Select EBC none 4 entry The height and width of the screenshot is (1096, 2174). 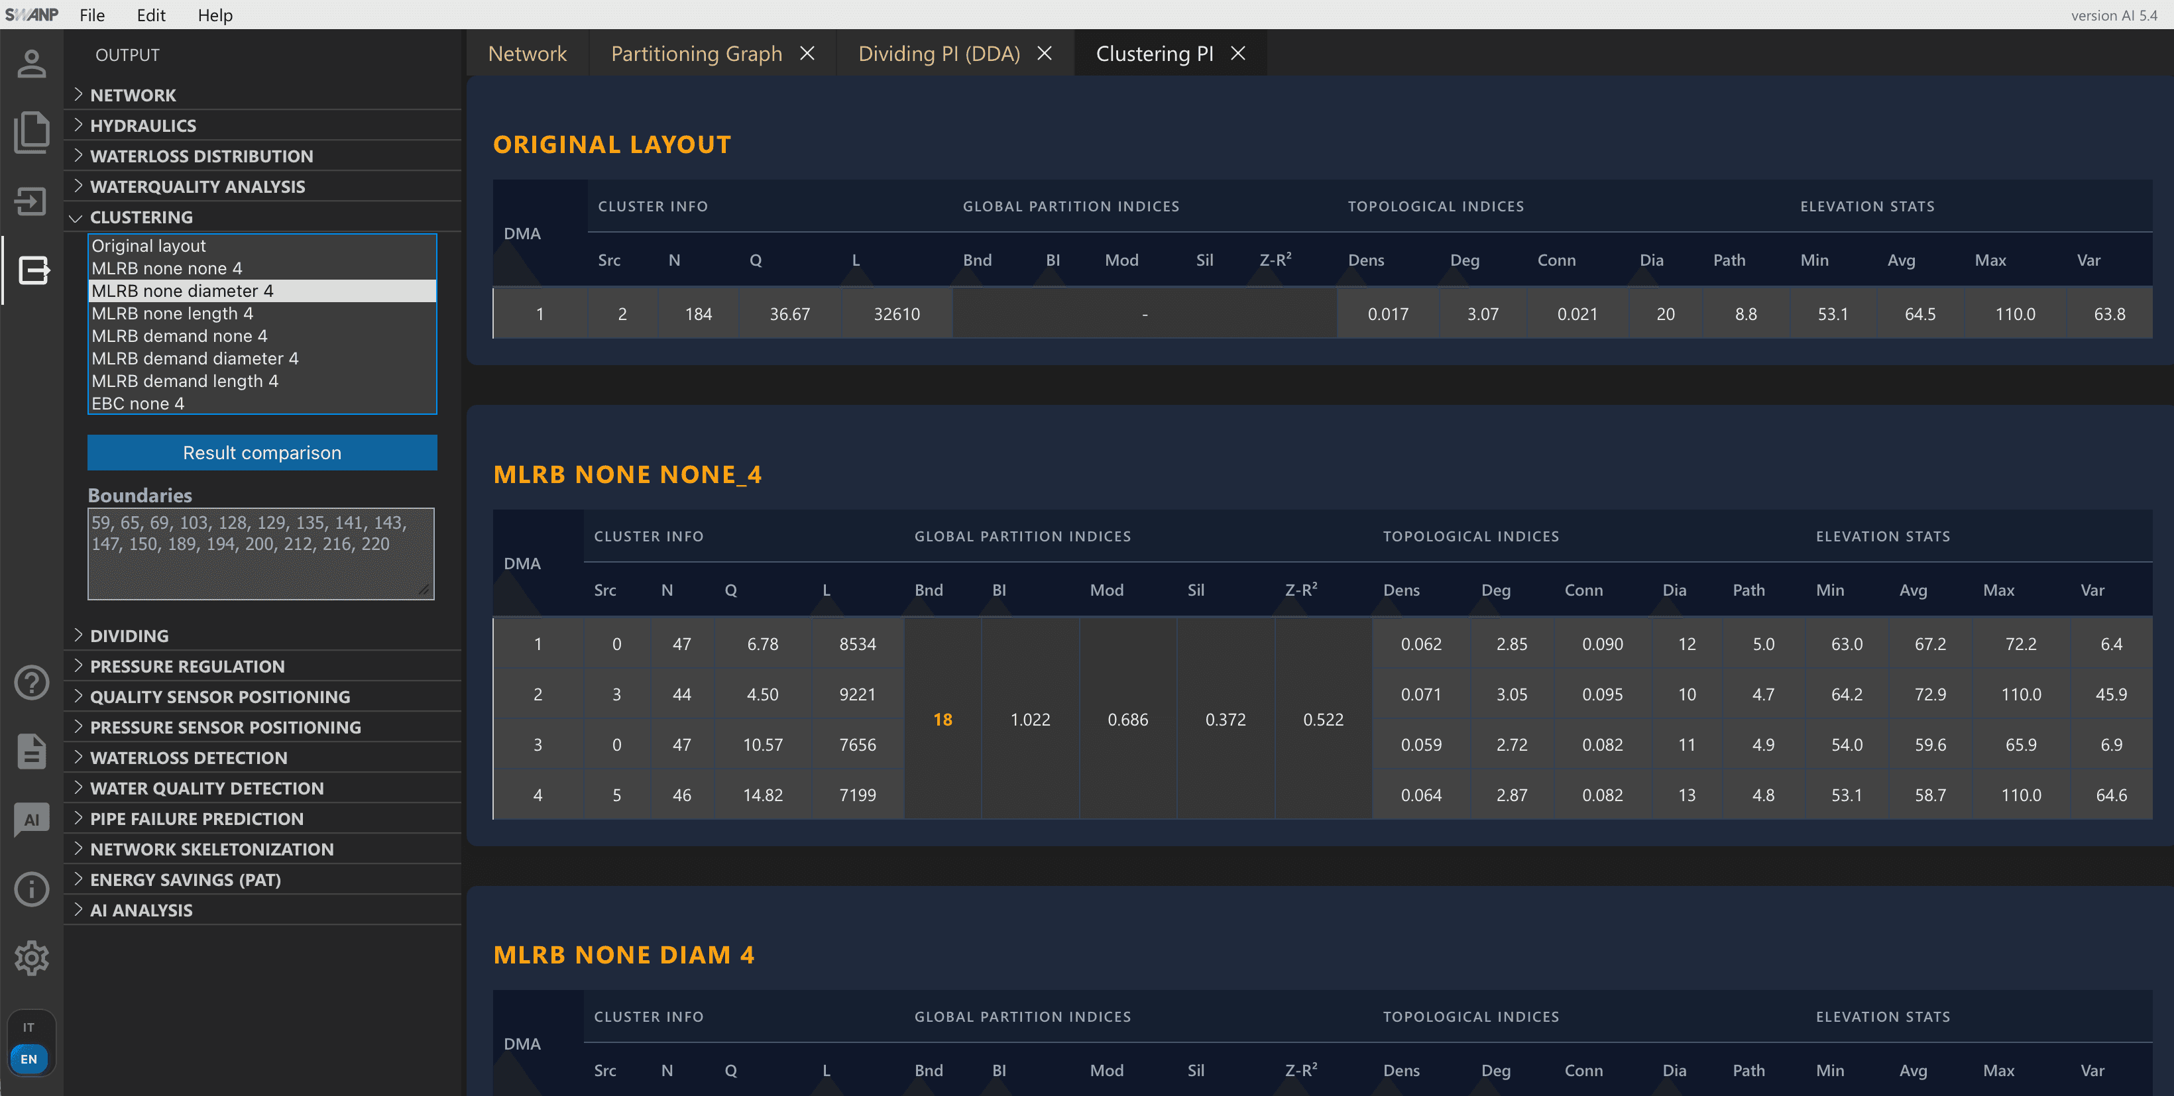(262, 404)
